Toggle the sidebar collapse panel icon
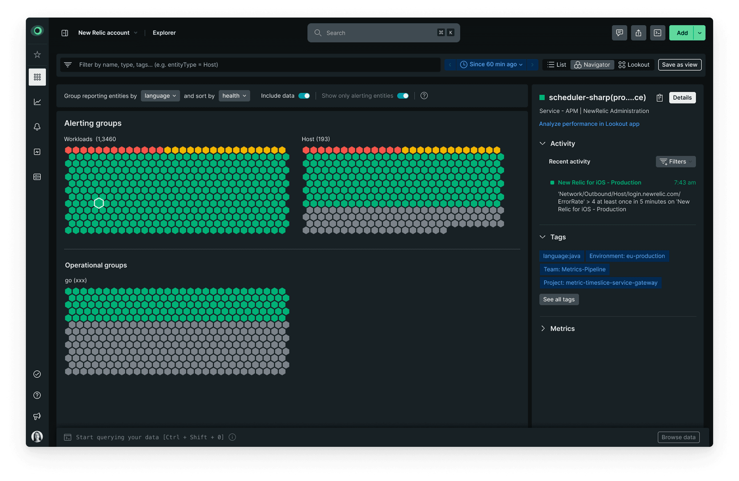Screen dimensions: 739x481 pos(65,33)
